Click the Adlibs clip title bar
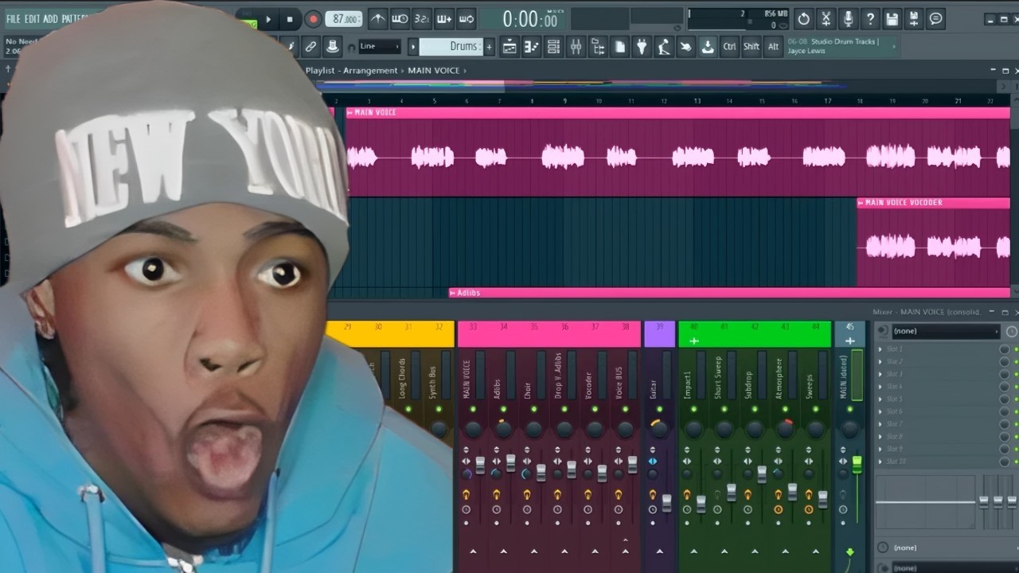 coord(729,293)
